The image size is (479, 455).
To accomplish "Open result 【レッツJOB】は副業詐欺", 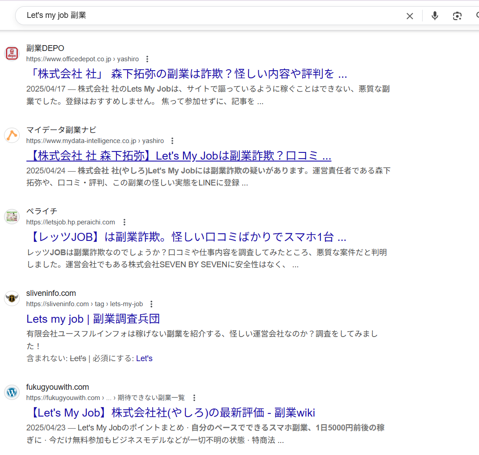I will [186, 237].
